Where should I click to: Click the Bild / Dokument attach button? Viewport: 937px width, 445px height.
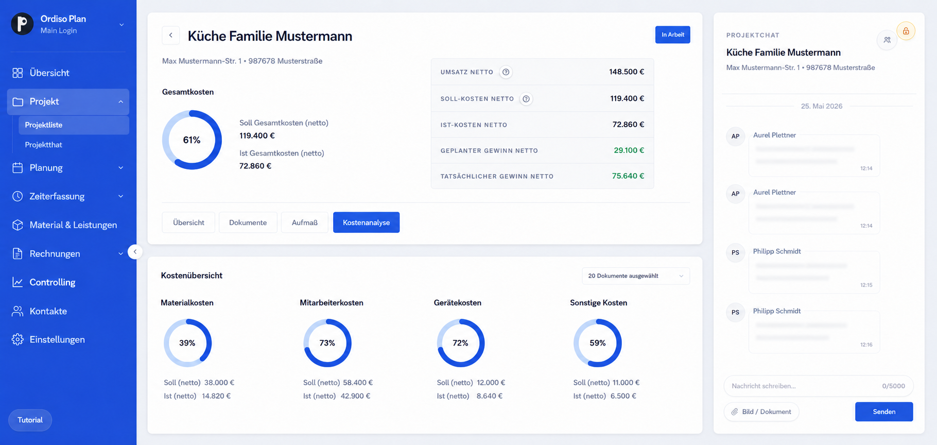tap(761, 412)
